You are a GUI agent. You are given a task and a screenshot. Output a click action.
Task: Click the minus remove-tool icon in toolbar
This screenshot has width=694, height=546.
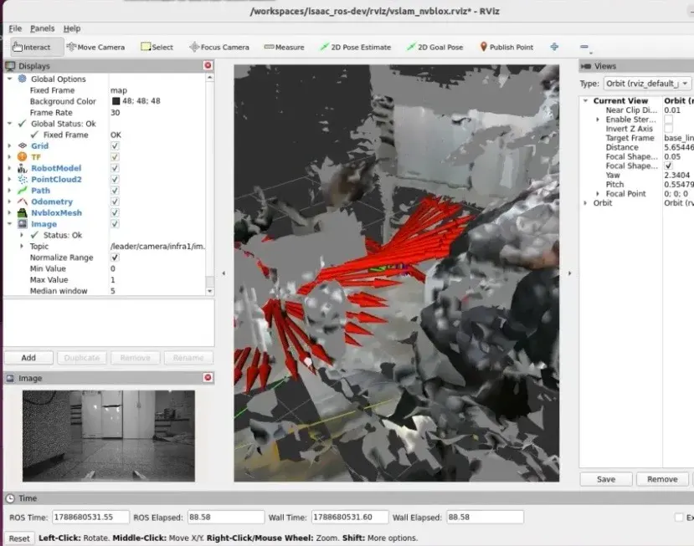[584, 47]
